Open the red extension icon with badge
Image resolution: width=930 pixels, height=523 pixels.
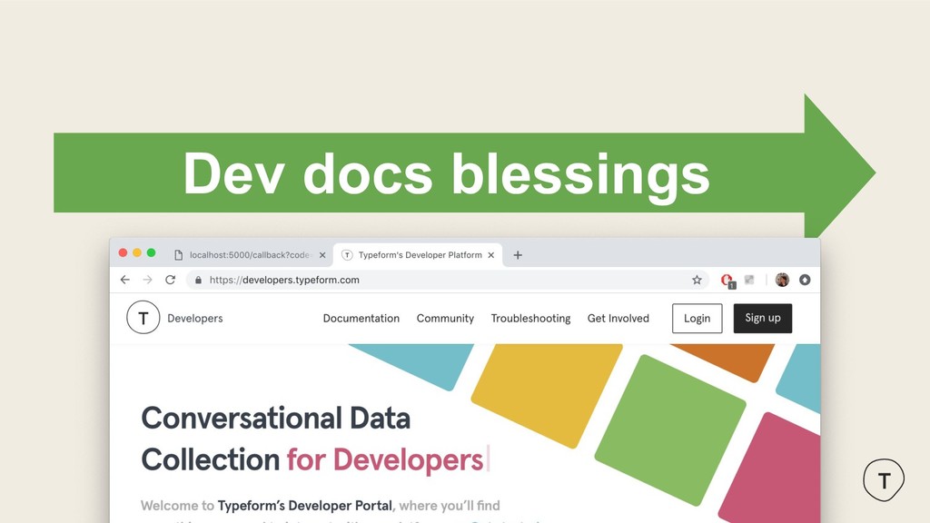coord(727,281)
